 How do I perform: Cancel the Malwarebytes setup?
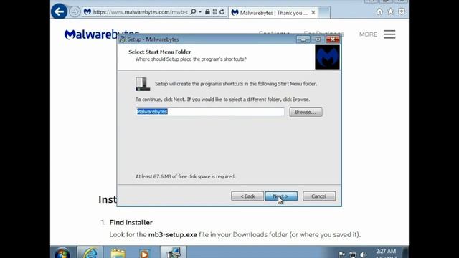(318, 196)
